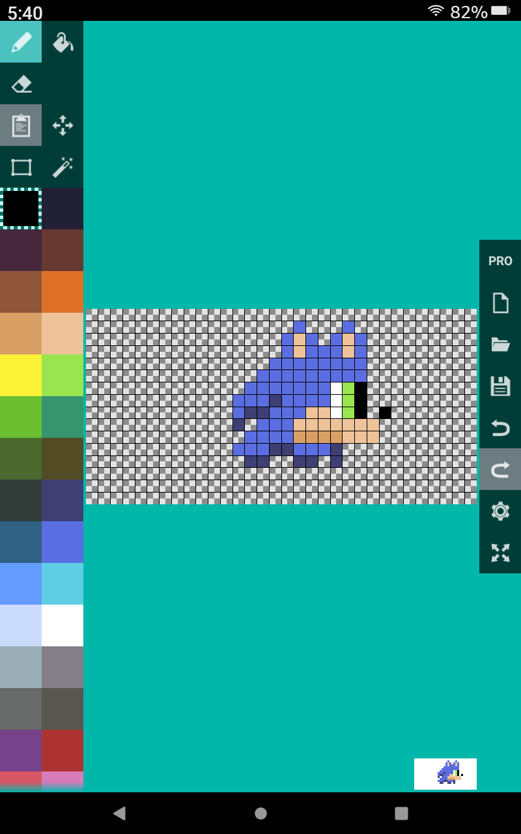Pick the rectangle selection tool
The height and width of the screenshot is (834, 521).
[21, 167]
